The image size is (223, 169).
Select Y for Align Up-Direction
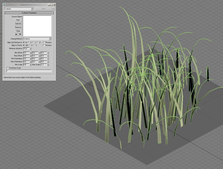pos(33,43)
